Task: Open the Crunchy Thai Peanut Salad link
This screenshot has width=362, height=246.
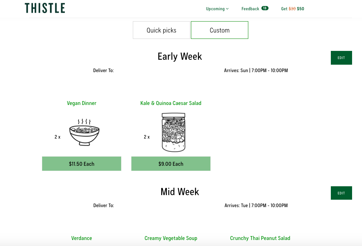Action: tap(260, 238)
